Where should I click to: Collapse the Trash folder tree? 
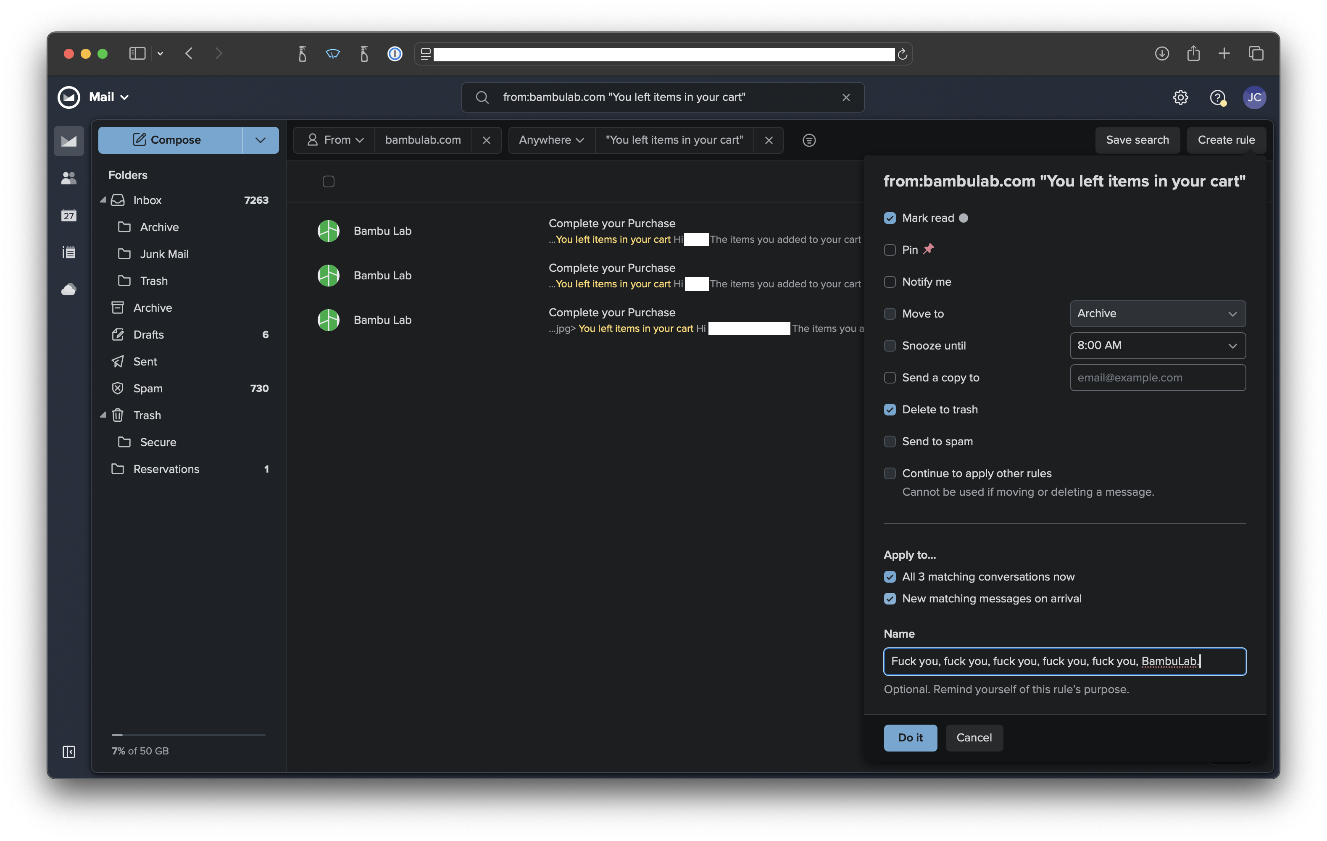[103, 415]
